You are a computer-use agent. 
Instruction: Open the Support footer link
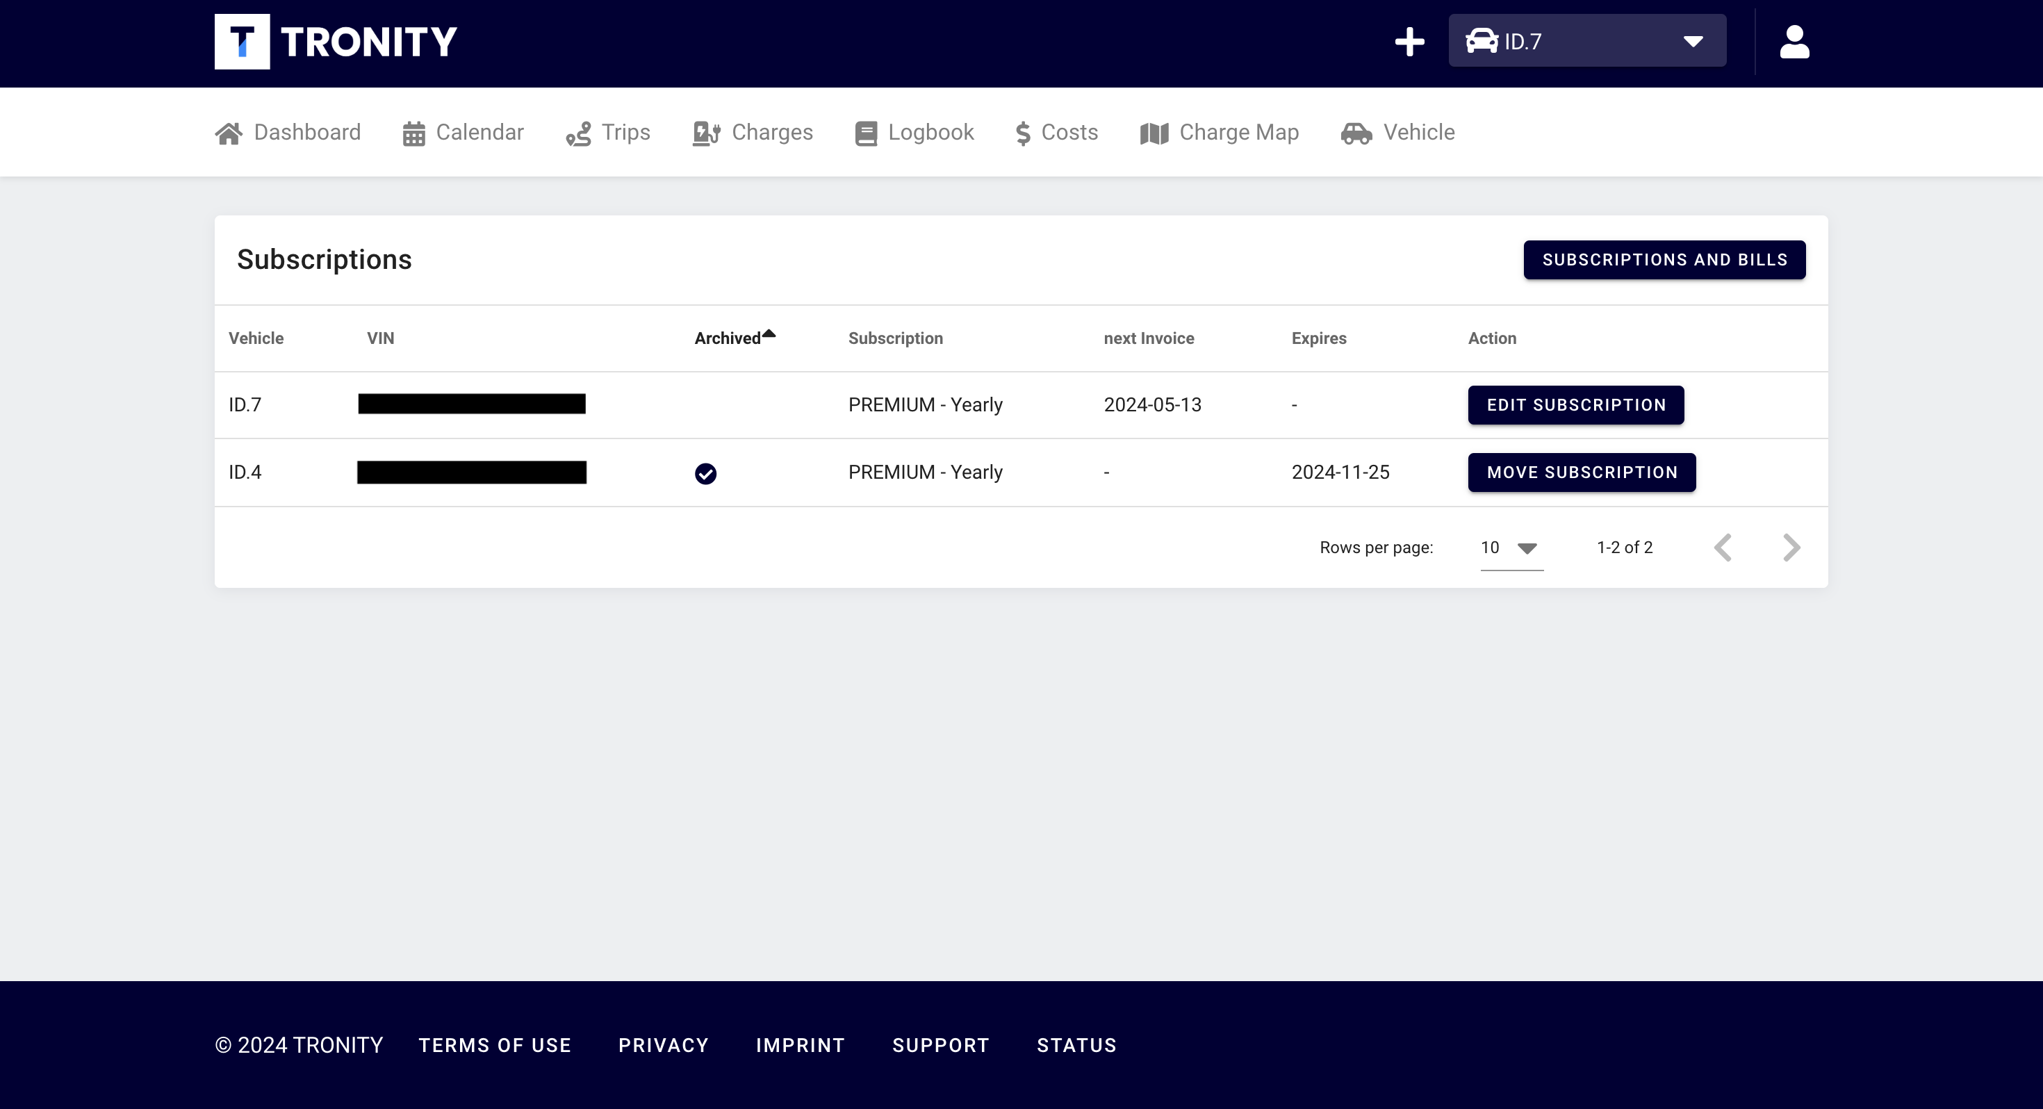tap(941, 1046)
